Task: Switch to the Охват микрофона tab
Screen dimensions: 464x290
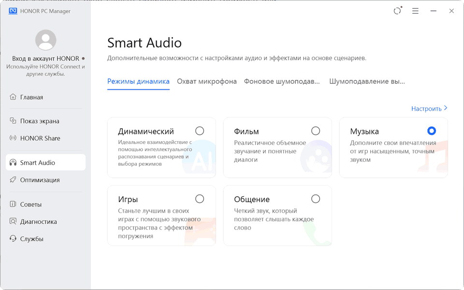Action: (207, 81)
